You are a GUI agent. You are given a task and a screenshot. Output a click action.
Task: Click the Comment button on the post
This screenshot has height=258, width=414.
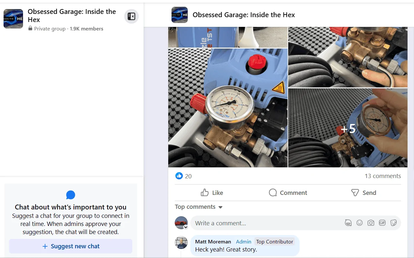coord(288,193)
